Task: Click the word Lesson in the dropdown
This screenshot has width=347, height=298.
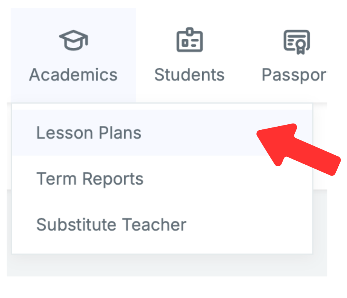Action: click(62, 133)
